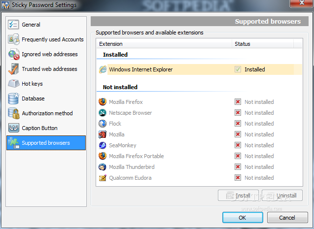Click the Mozilla Firefox Portable icon
The width and height of the screenshot is (314, 229).
(x=103, y=156)
